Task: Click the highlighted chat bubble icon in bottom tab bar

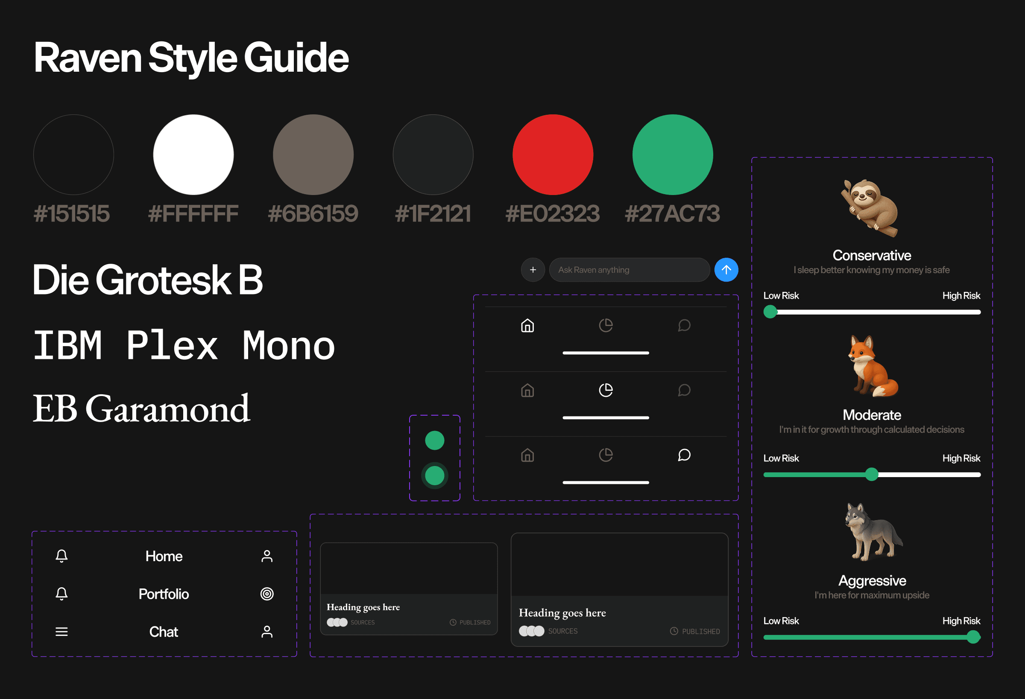Action: tap(684, 455)
